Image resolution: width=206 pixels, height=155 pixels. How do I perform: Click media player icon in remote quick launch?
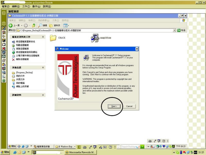(19, 146)
